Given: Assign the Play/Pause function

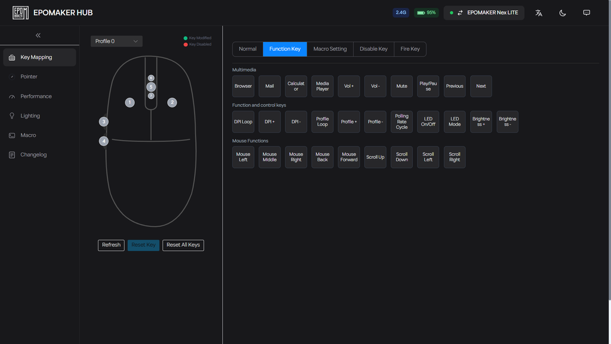Looking at the screenshot, I should point(428,86).
